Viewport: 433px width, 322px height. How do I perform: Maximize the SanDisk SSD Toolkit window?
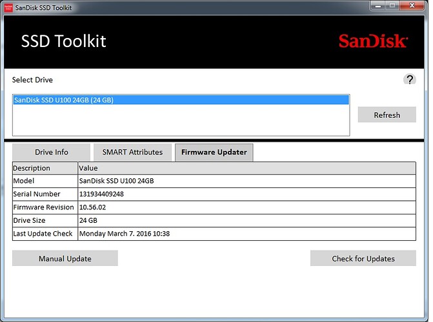pos(392,6)
